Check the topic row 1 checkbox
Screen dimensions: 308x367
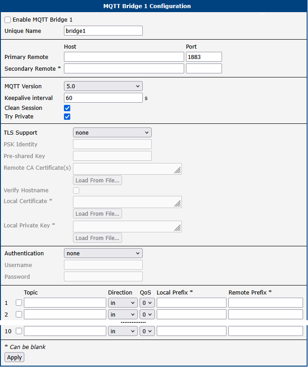tap(19, 303)
